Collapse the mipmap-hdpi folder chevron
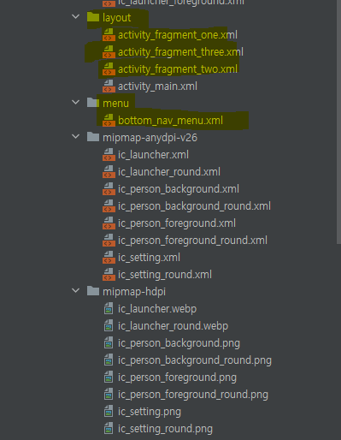 76,291
